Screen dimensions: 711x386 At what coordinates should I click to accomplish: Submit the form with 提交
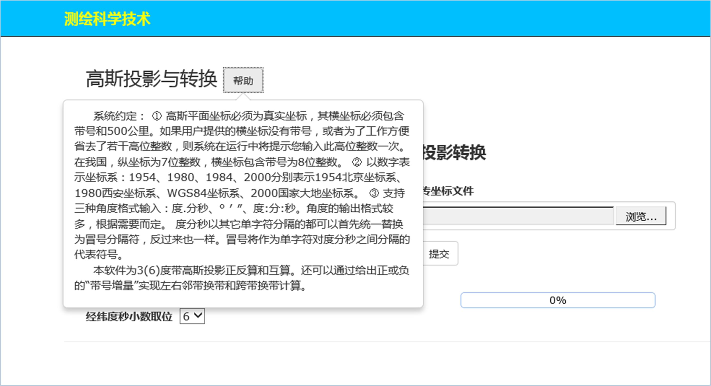point(439,254)
